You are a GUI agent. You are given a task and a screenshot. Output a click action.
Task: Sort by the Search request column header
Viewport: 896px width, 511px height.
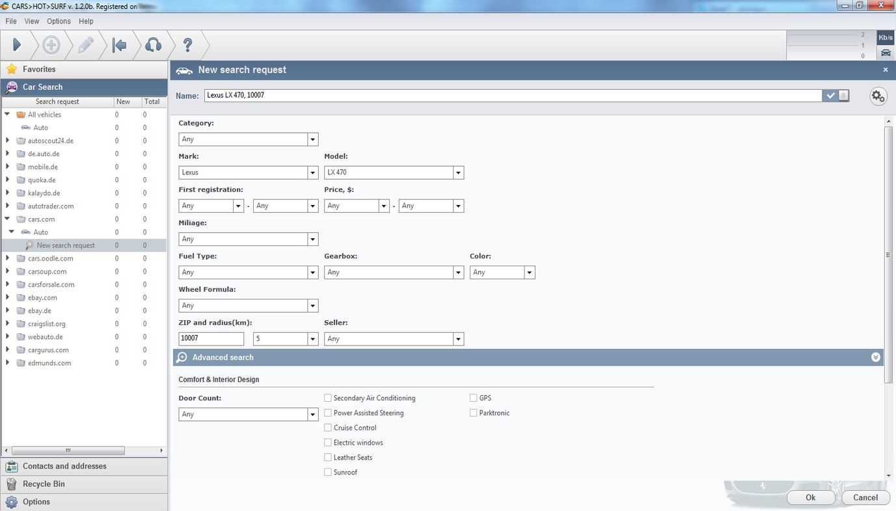(x=57, y=102)
